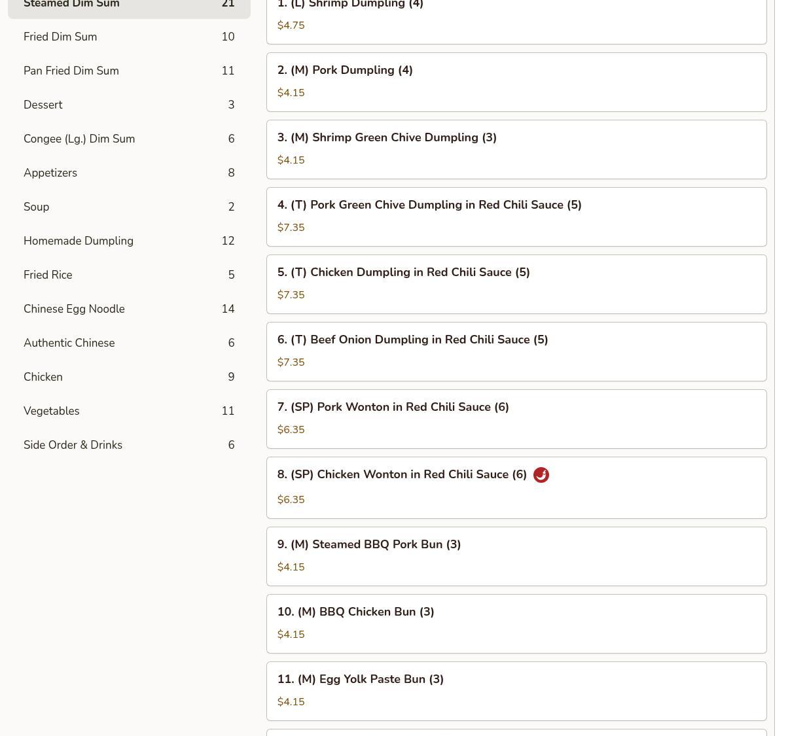This screenshot has width=788, height=736.
Task: Click the $4.15 price under Egg Yolk Paste Bun
Action: pyautogui.click(x=291, y=702)
